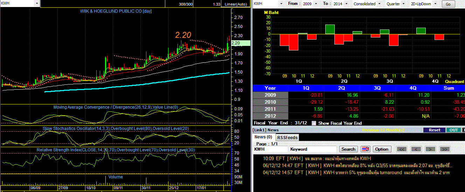Click the OUT button
465x192 pixels.
pyautogui.click(x=453, y=130)
